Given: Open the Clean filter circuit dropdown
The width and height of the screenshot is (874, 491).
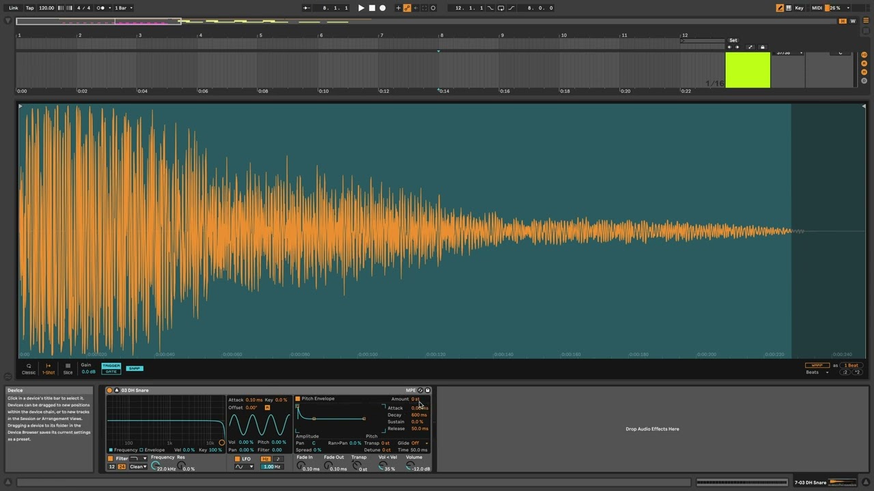Looking at the screenshot, I should point(138,466).
